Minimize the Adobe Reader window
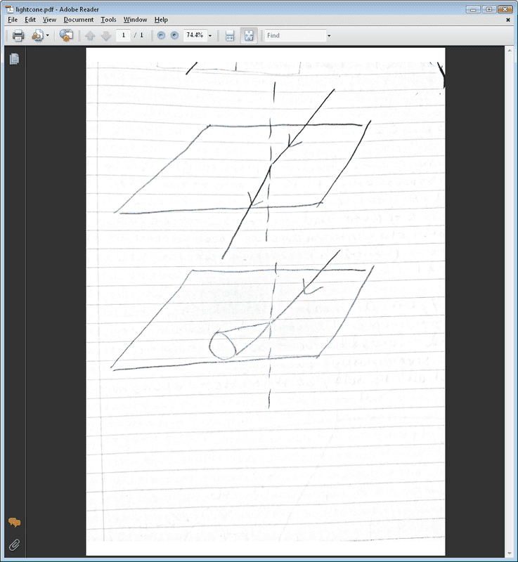 tap(473, 9)
